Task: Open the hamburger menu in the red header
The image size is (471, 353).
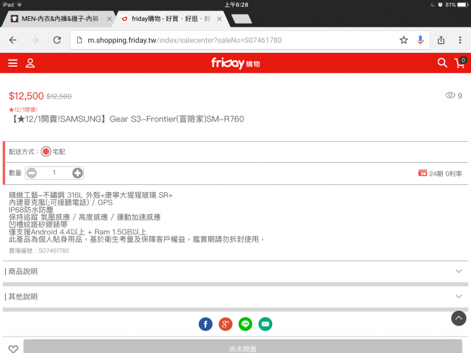Action: (12, 63)
